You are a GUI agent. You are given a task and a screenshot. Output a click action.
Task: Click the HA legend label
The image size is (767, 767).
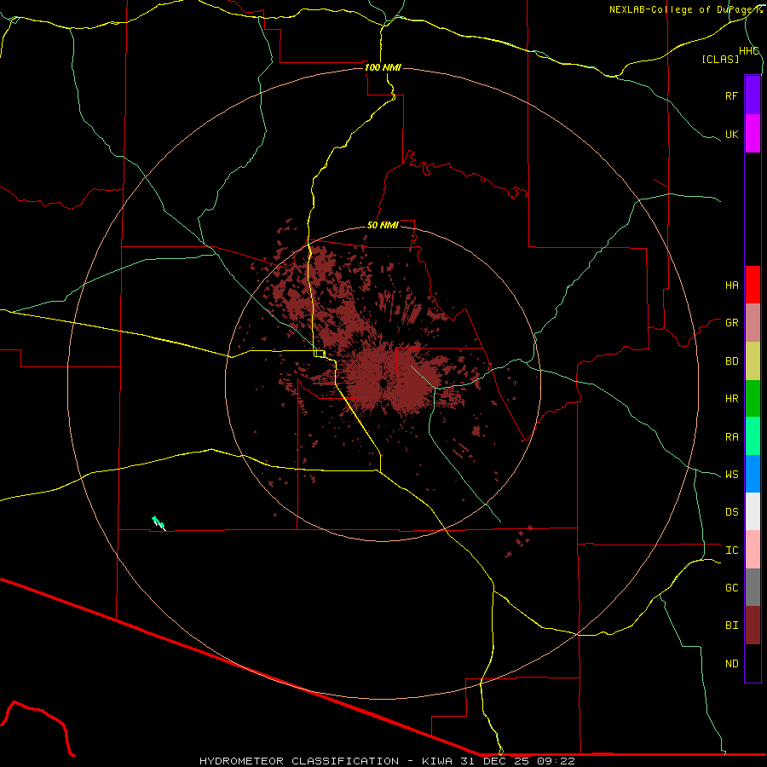(x=731, y=285)
